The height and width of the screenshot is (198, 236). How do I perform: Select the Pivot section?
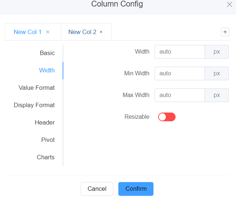pyautogui.click(x=48, y=140)
